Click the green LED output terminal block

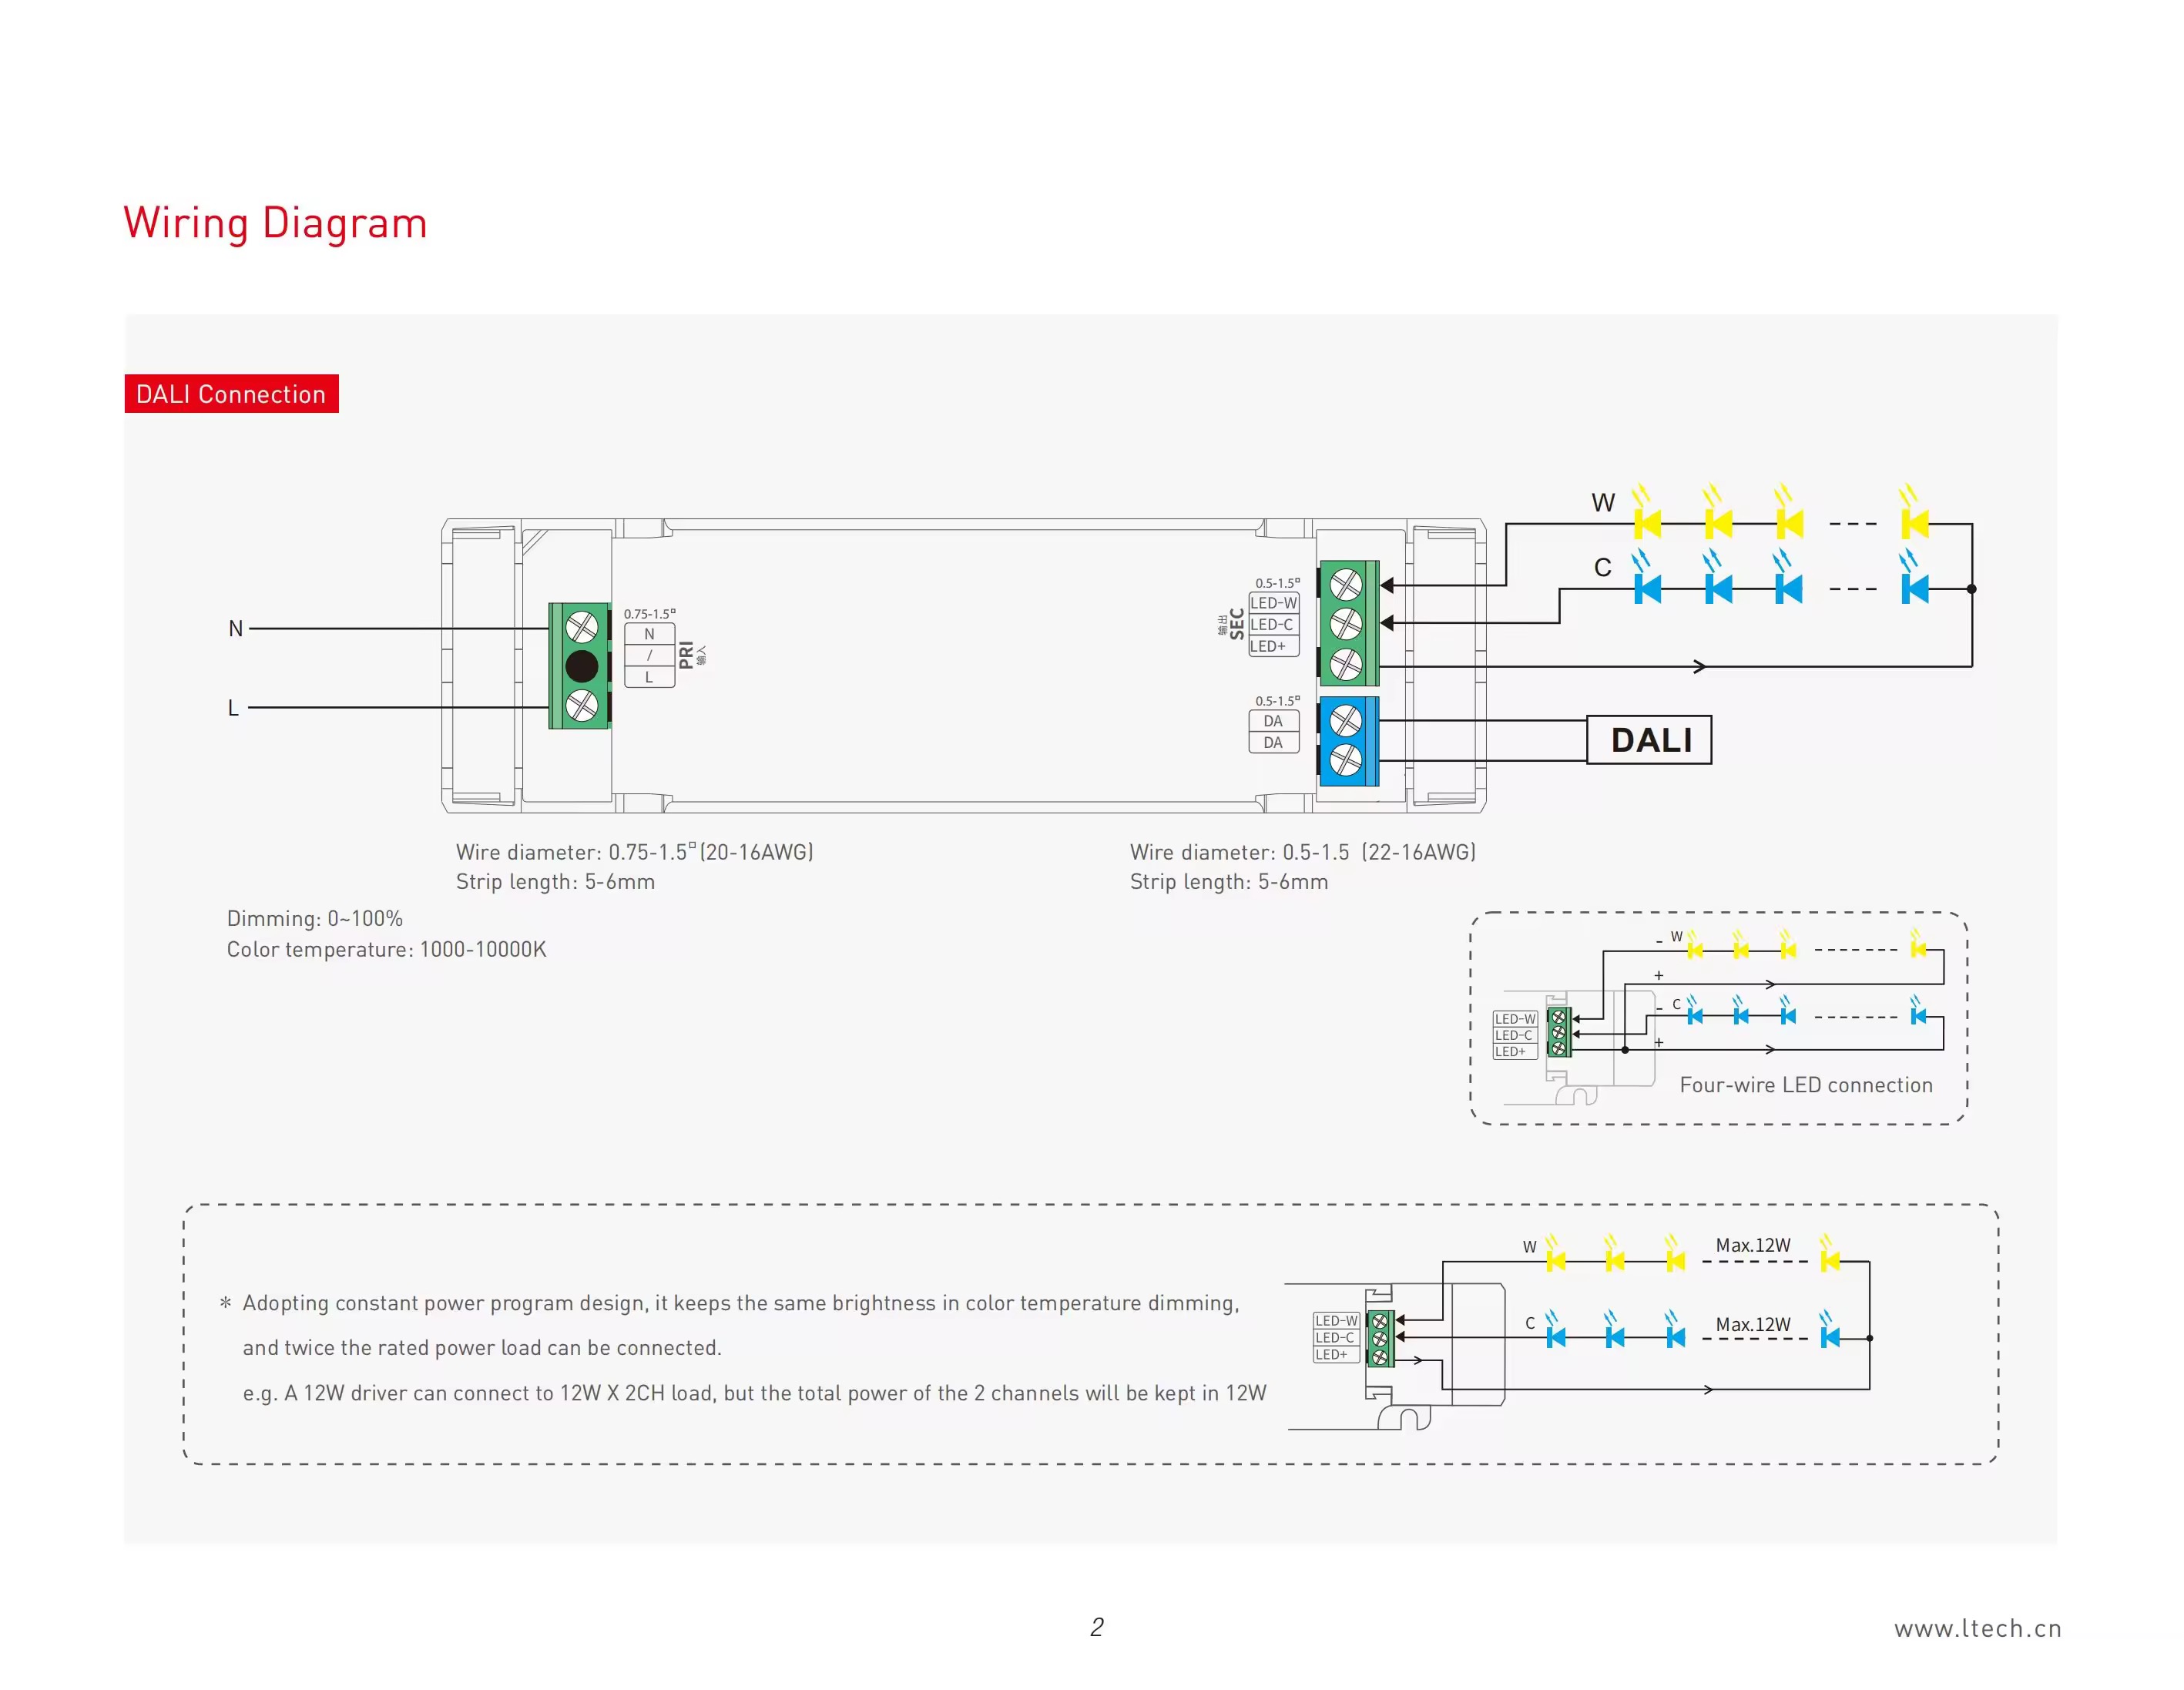(x=1348, y=623)
